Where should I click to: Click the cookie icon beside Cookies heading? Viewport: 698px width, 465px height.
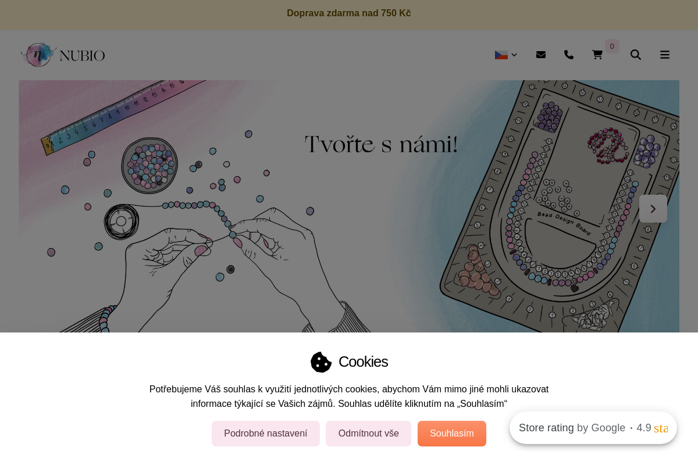(x=321, y=362)
